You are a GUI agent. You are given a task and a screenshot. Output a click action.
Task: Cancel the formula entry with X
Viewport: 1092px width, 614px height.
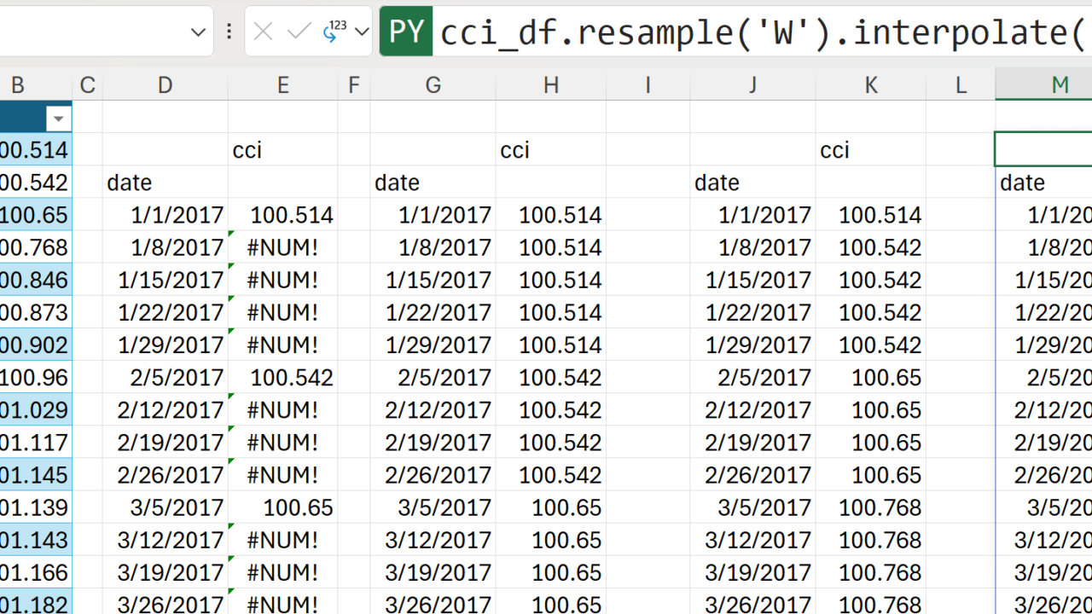pos(263,32)
